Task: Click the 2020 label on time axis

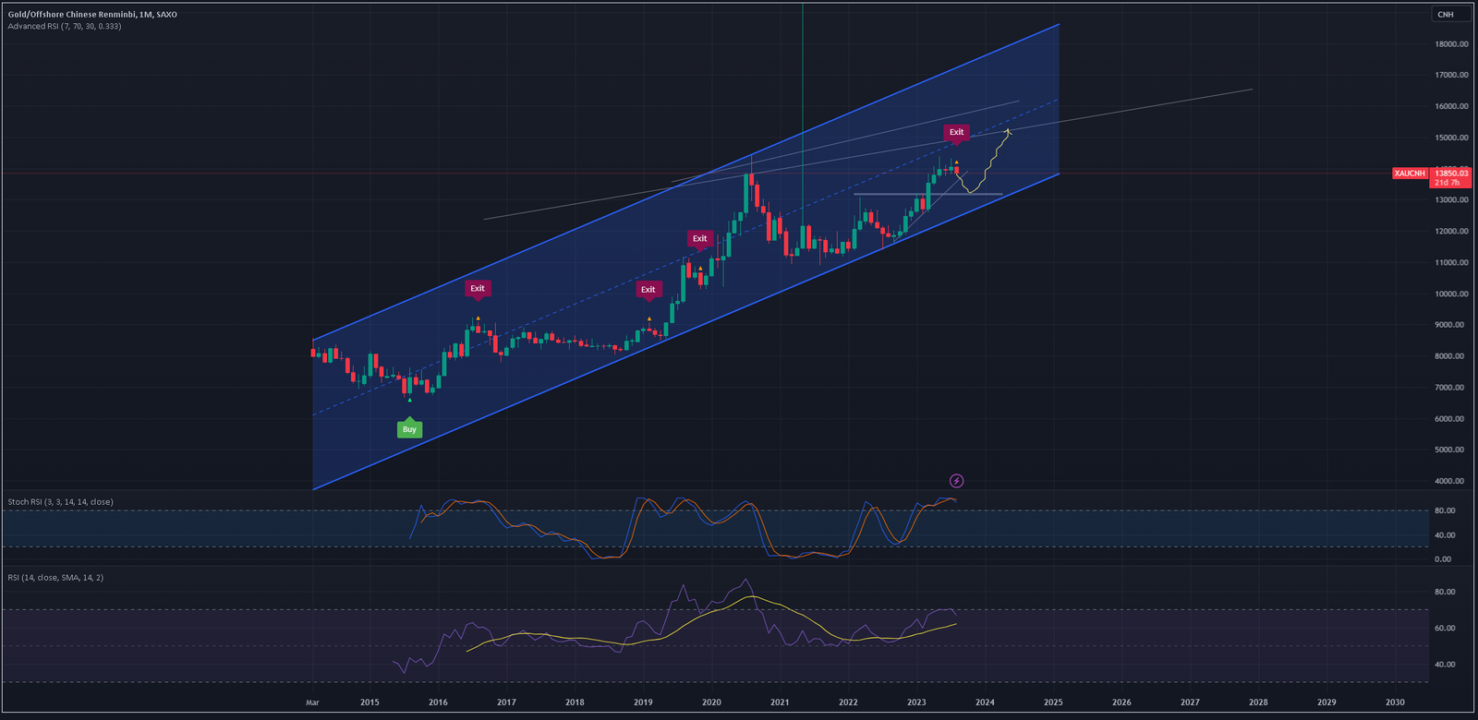Action: coord(711,702)
